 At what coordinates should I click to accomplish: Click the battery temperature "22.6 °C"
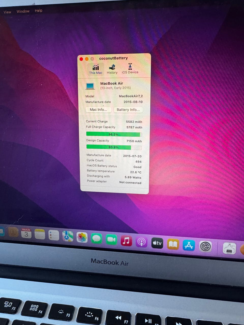pyautogui.click(x=136, y=172)
